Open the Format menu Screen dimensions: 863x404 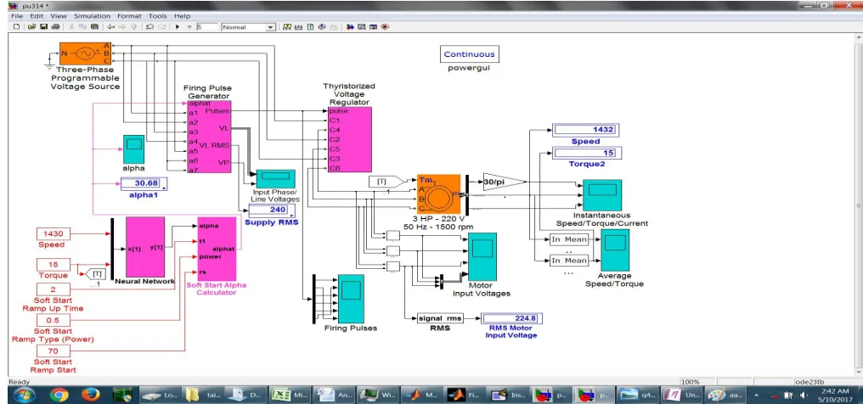[129, 16]
